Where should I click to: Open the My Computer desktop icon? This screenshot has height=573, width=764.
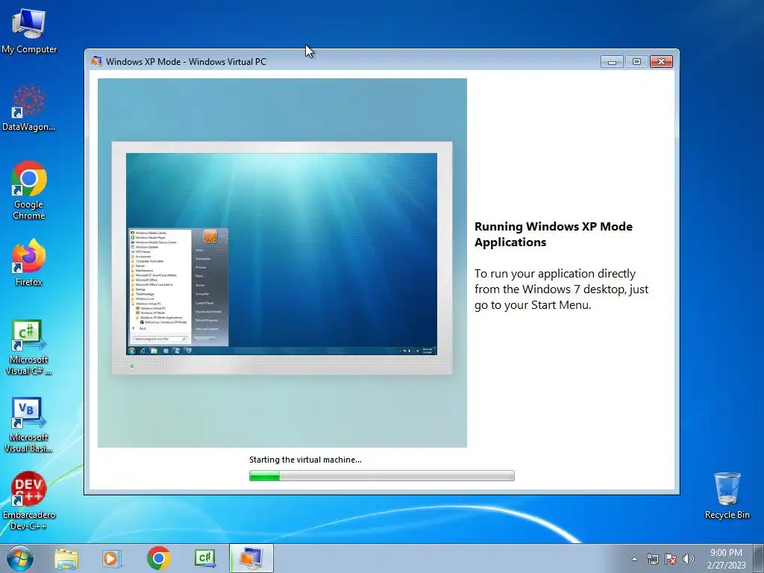point(29,30)
